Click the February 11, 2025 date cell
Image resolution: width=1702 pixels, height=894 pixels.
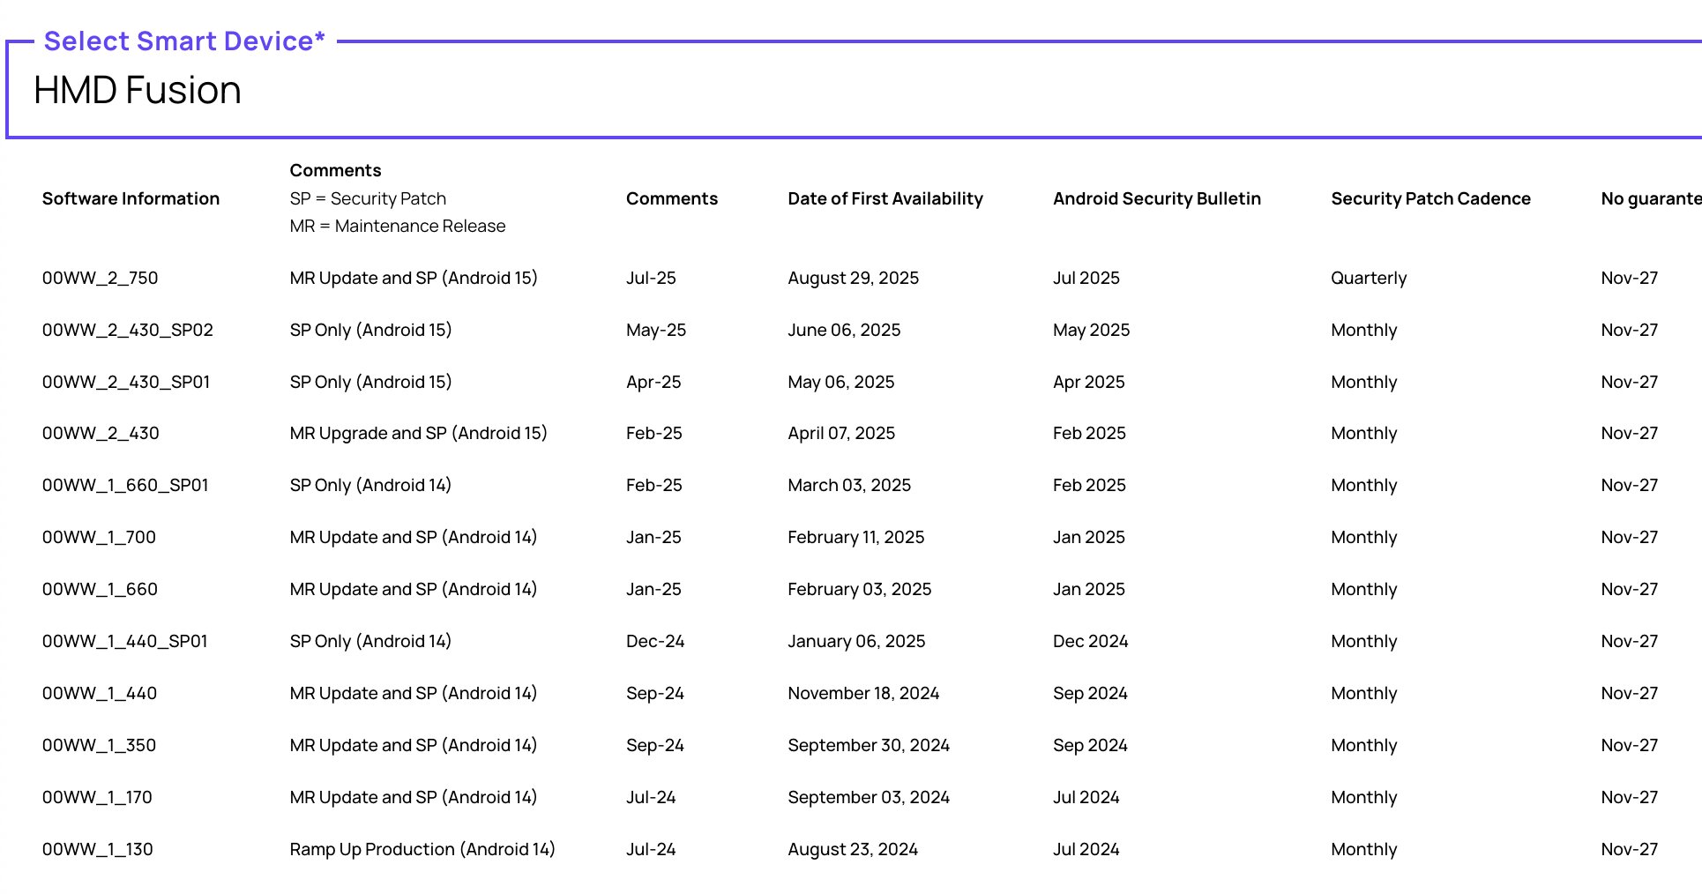[856, 537]
